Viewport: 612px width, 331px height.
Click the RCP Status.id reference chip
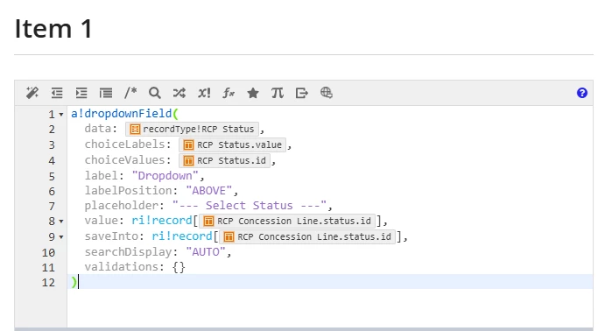224,160
